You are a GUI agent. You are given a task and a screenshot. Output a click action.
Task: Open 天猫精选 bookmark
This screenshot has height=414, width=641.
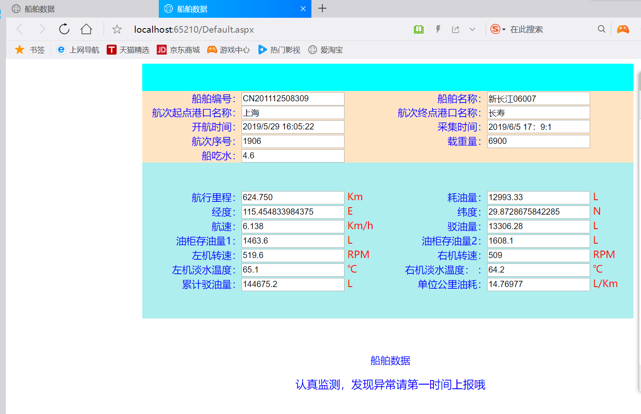[x=128, y=50]
